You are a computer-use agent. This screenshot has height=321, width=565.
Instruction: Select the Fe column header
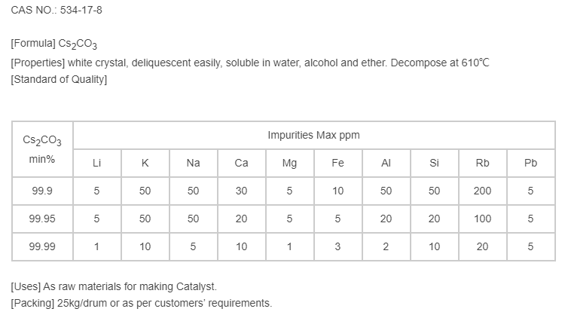click(x=337, y=164)
